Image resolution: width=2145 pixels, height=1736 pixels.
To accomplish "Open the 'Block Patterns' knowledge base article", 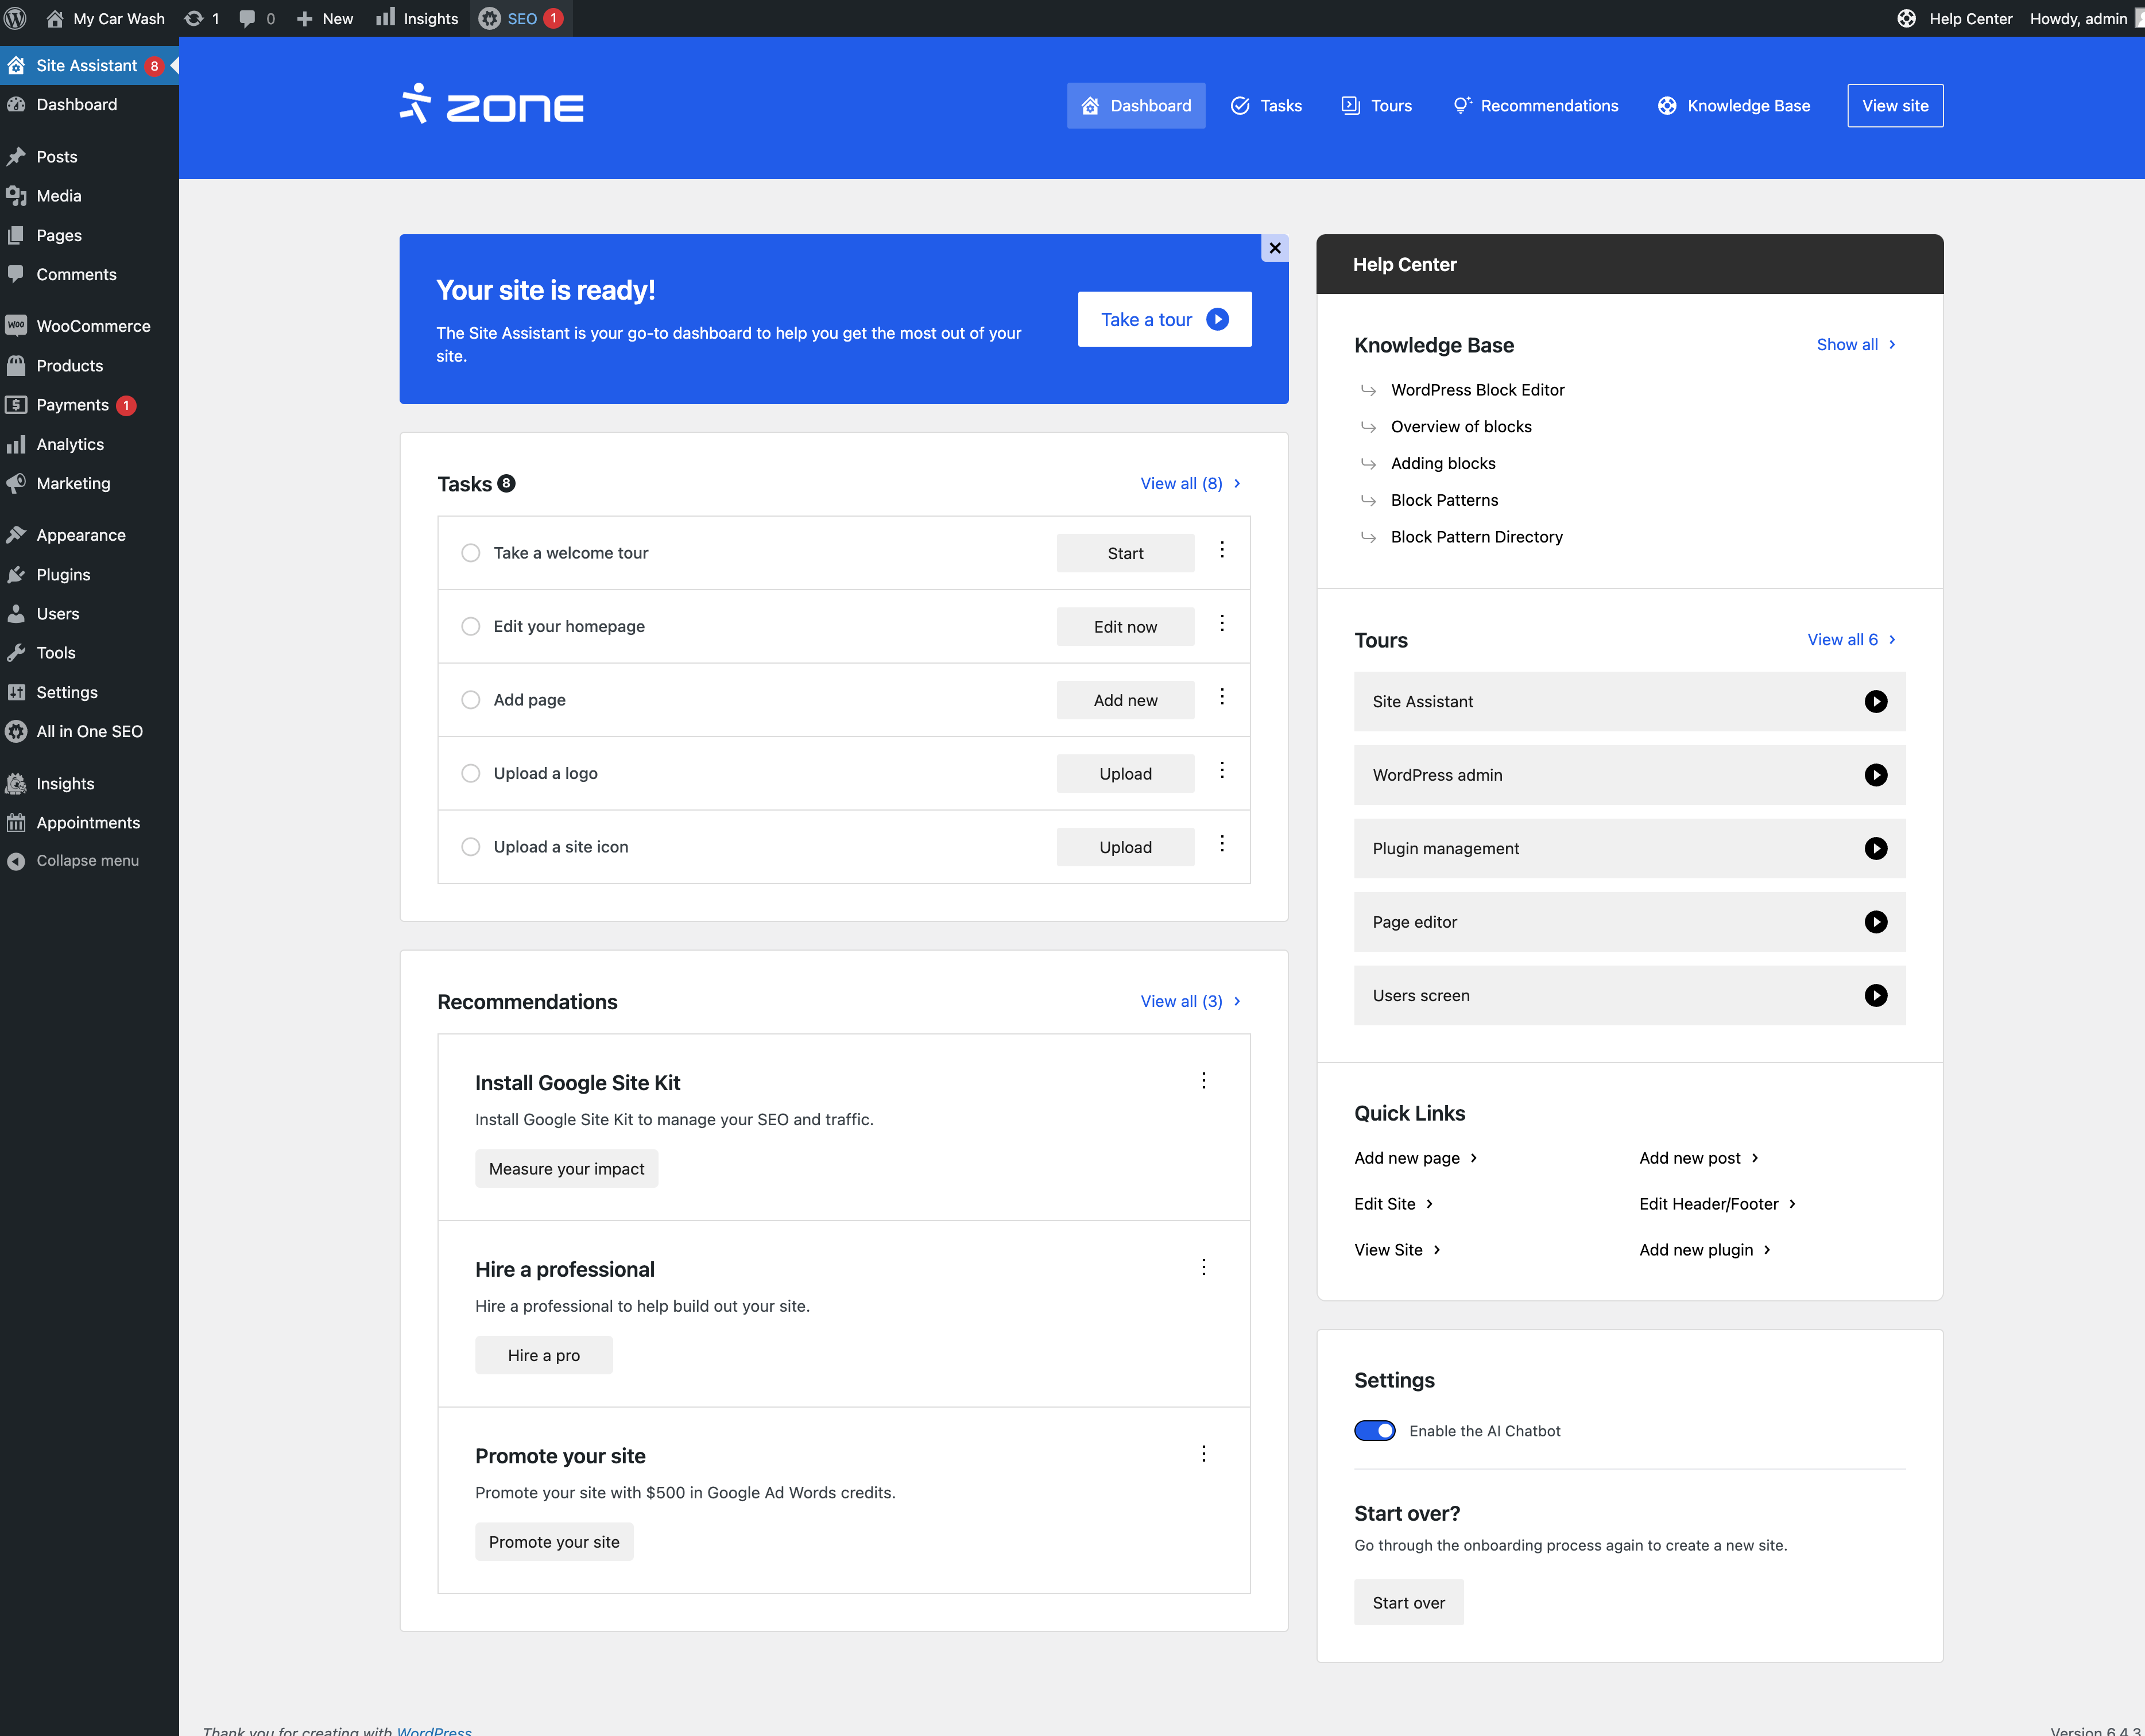I will point(1443,500).
